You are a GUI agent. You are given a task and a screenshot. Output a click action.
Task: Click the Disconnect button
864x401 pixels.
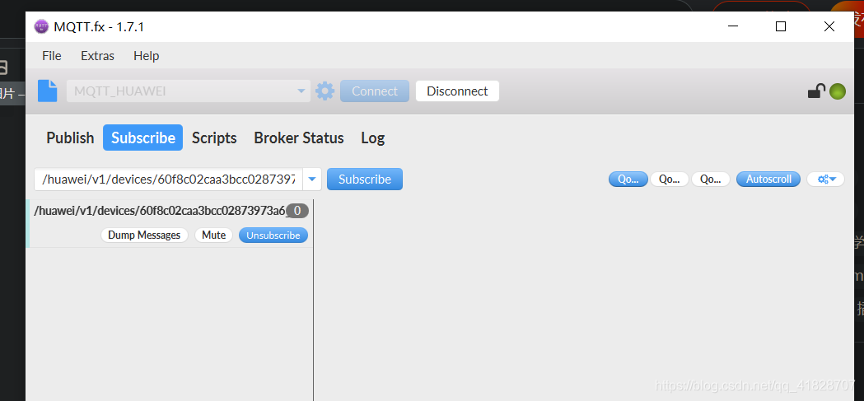[457, 91]
